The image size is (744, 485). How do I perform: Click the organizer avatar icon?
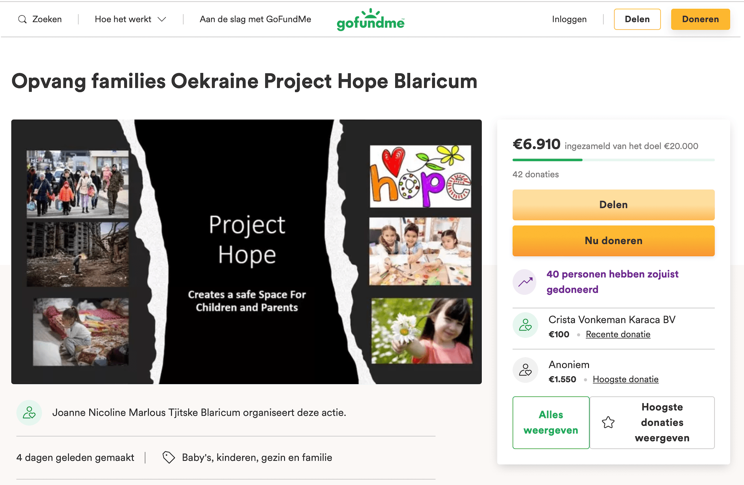click(x=29, y=413)
